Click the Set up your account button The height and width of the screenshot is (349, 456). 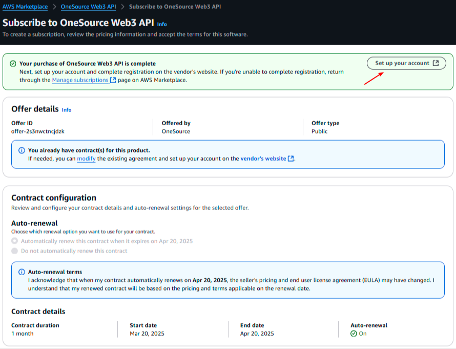tap(406, 63)
